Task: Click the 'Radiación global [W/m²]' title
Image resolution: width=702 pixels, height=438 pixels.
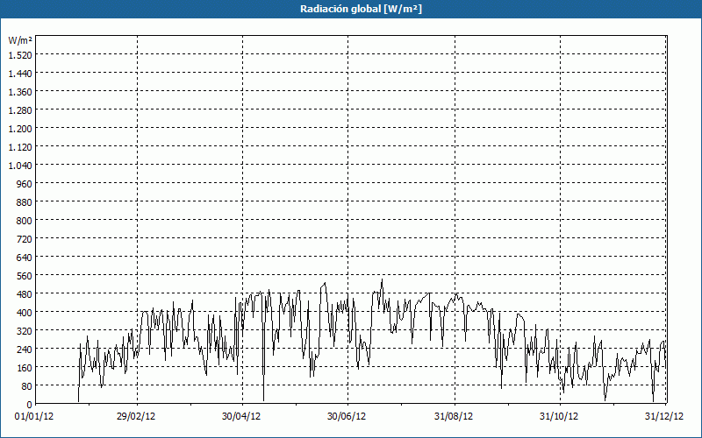Action: pyautogui.click(x=361, y=9)
